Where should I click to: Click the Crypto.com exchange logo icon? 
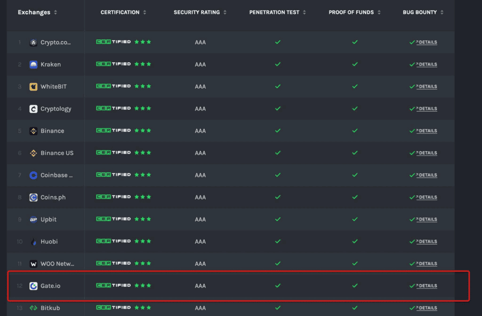coord(33,42)
